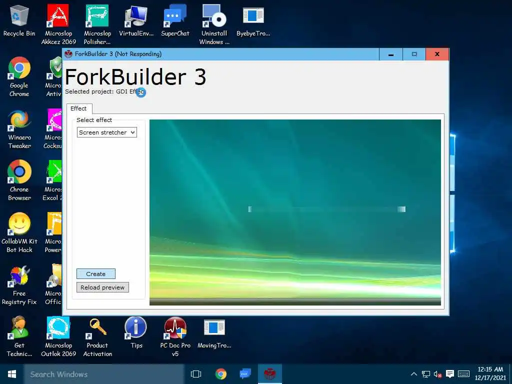Minimize the ForkBuilder 3 window

391,54
